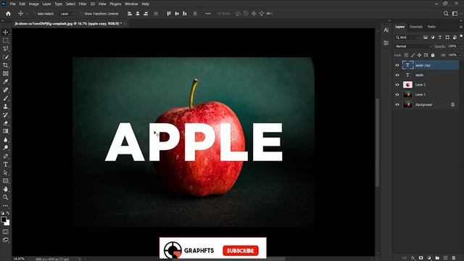Screen dimensions: 464x261
Task: Select the Rectangular Marquee tool
Action: tap(5, 41)
